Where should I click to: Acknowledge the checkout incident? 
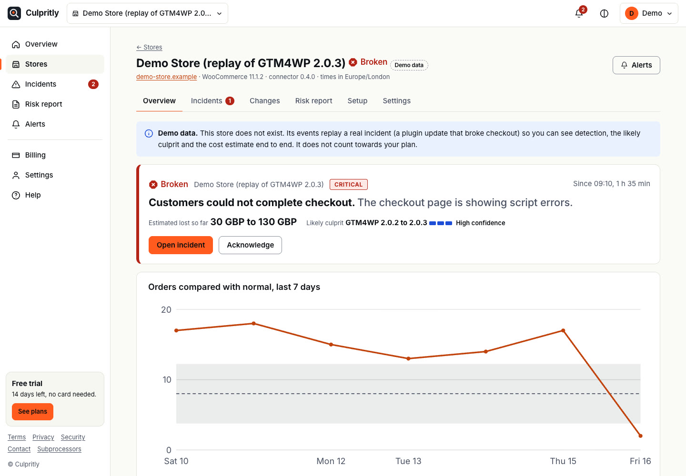click(x=250, y=245)
